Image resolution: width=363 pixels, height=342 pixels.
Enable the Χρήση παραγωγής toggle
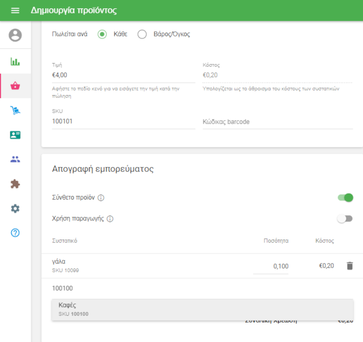pyautogui.click(x=344, y=219)
